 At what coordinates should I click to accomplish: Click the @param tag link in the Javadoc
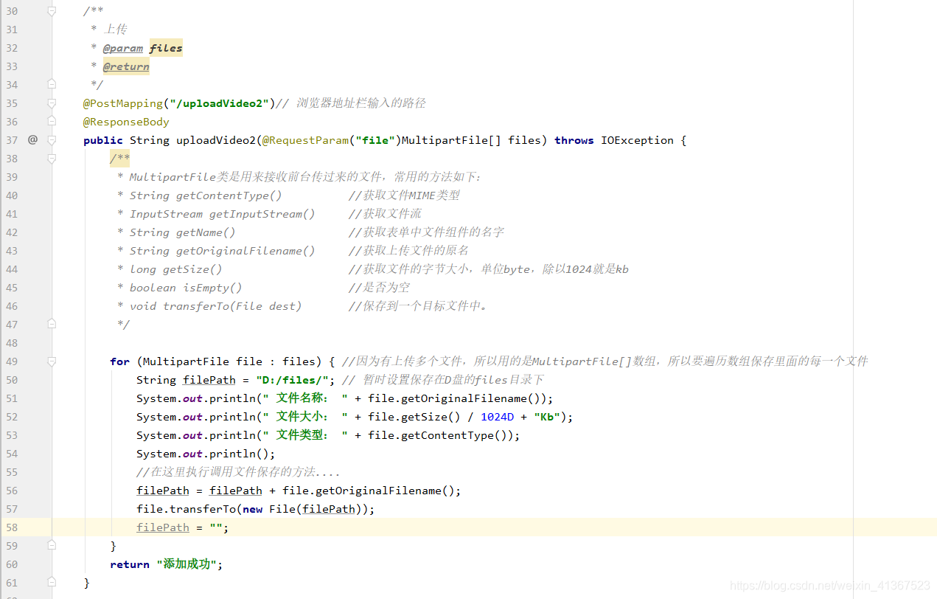click(123, 47)
